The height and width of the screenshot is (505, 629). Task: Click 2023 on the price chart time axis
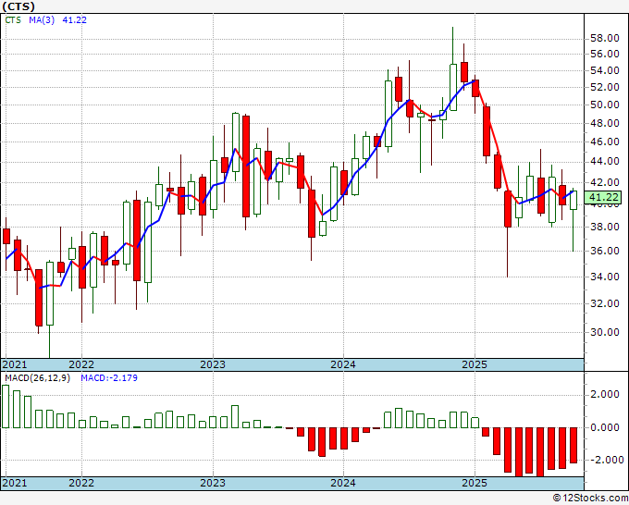click(x=213, y=364)
